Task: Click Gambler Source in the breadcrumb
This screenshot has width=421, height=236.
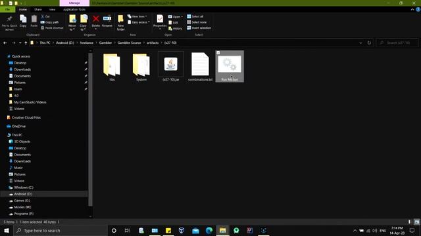Action: point(129,43)
